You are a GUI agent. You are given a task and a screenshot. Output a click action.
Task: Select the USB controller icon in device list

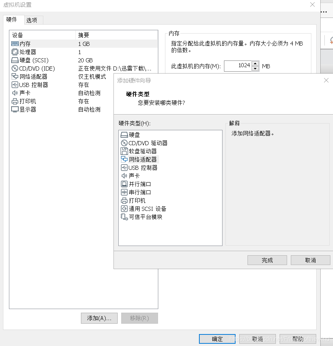pos(15,85)
